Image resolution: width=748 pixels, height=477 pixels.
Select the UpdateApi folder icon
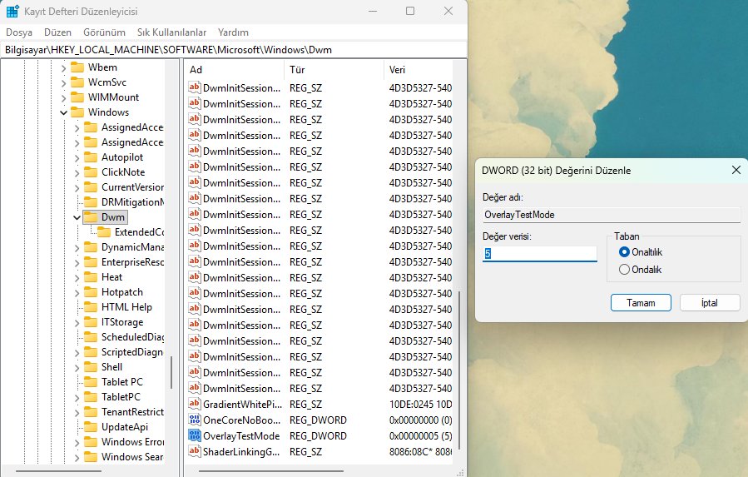(x=91, y=427)
